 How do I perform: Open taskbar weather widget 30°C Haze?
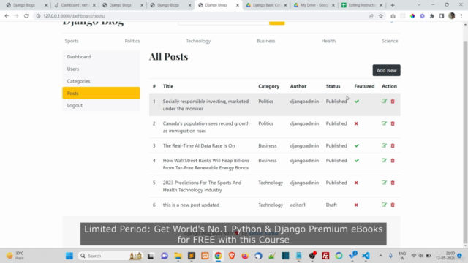15,256
